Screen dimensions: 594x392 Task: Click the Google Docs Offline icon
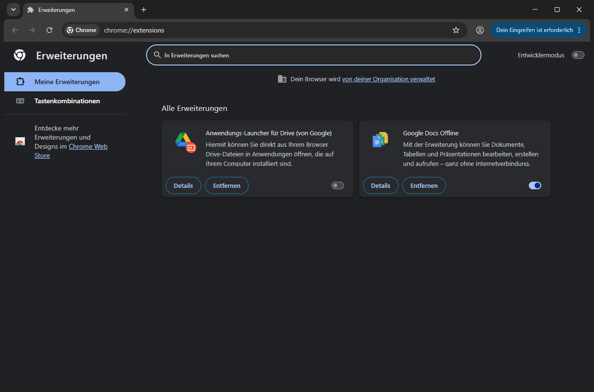coord(380,140)
